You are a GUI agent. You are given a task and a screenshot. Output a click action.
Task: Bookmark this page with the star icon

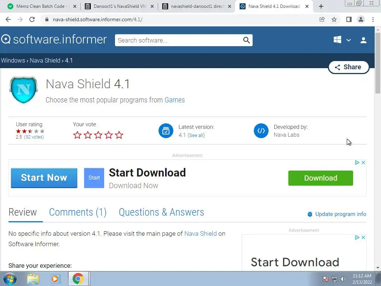334,19
